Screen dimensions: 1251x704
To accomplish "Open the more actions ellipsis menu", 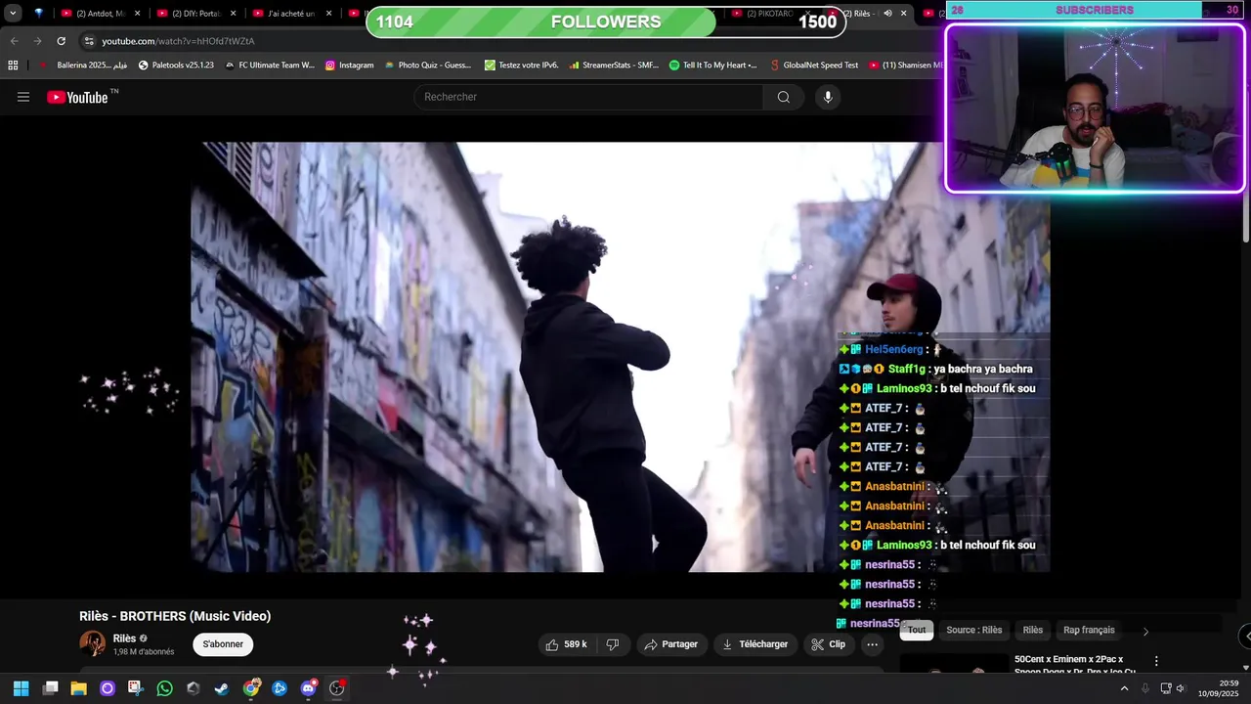I will tap(873, 644).
